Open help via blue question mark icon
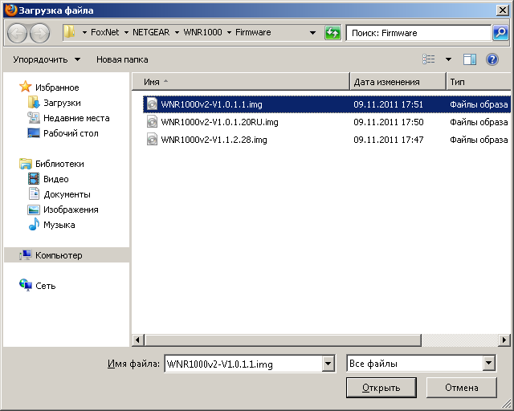514x411 pixels. (492, 59)
